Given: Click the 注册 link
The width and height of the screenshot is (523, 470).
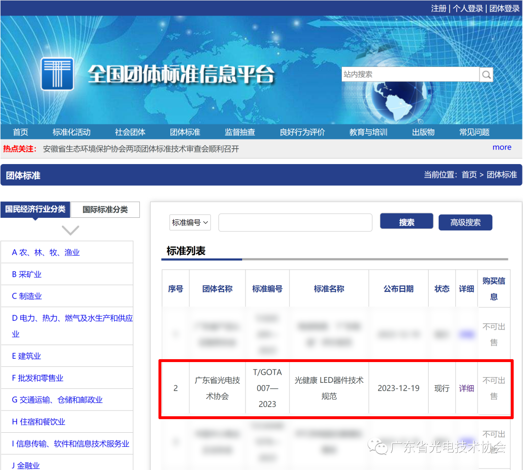Looking at the screenshot, I should [x=439, y=8].
